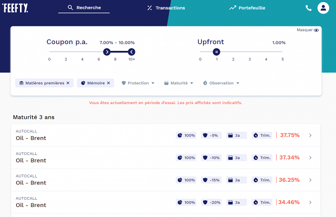Open the Maturité filter dropdown

178,83
